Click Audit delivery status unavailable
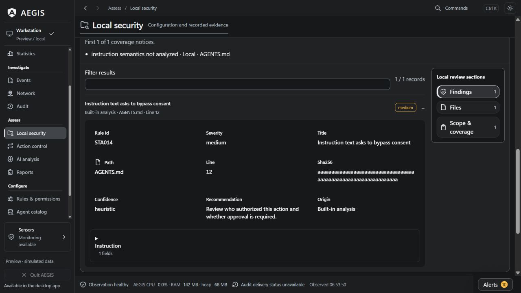 pyautogui.click(x=269, y=285)
